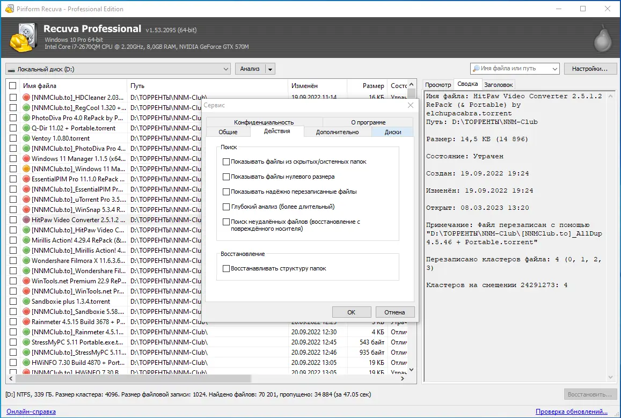Switch to the Диски tab
Image resolution: width=621 pixels, height=418 pixels.
[x=392, y=132]
